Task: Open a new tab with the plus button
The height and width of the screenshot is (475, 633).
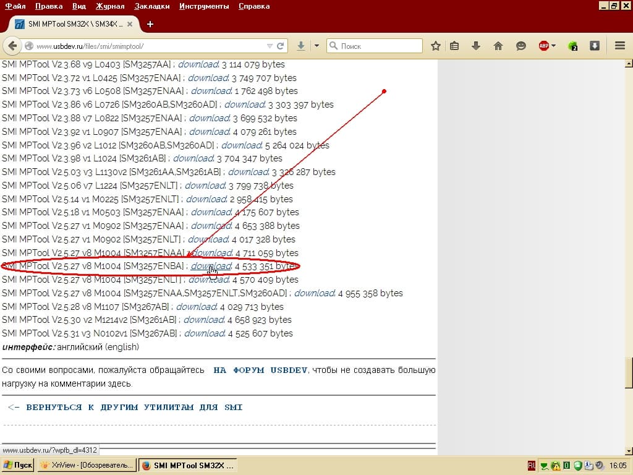Action: pyautogui.click(x=150, y=24)
